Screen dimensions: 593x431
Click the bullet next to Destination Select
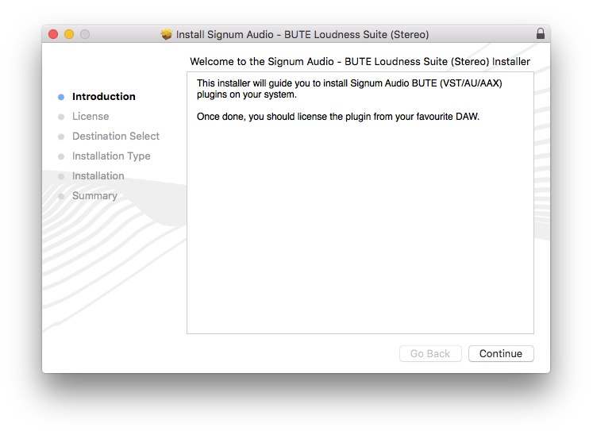pyautogui.click(x=61, y=137)
